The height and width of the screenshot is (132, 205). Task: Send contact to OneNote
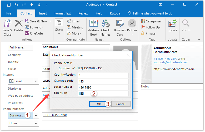(34, 33)
